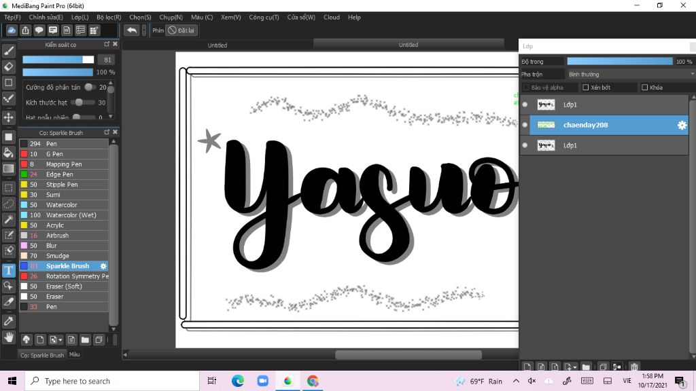Viewport: 696px width, 391px height.
Task: Open brush folder icon in brush panel
Action: coord(85,339)
